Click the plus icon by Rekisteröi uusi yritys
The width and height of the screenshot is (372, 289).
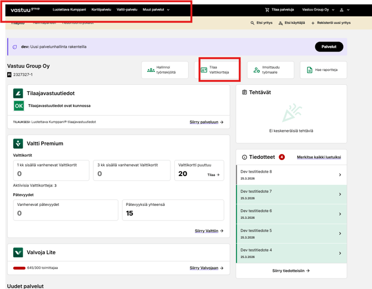[x=313, y=23]
